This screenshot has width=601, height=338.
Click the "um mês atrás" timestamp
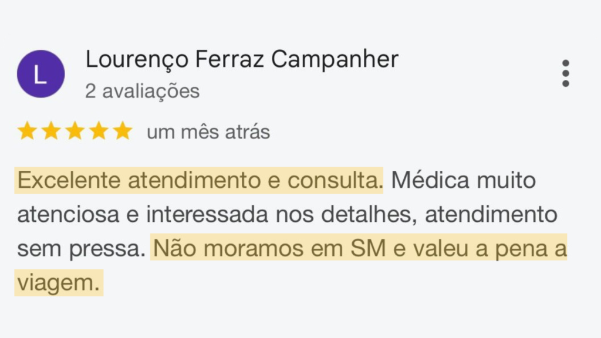pyautogui.click(x=208, y=132)
